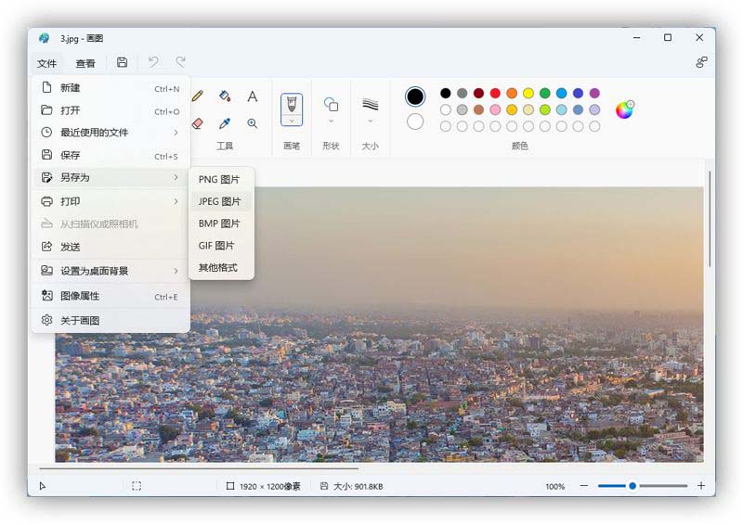743x524 pixels.
Task: Pick the red color swatch
Action: pos(495,93)
